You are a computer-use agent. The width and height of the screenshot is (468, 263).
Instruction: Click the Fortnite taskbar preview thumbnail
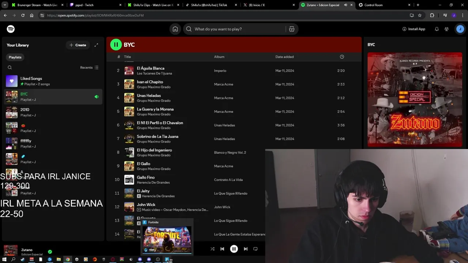pyautogui.click(x=167, y=239)
